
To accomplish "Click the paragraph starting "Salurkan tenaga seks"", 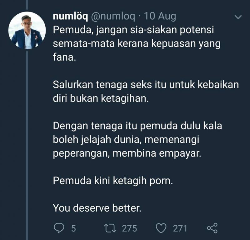I will 146,92.
